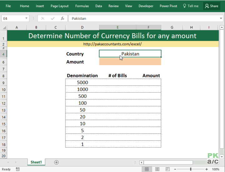This screenshot has width=225, height=172.
Task: Select the 50 denomination cell
Action: click(x=82, y=110)
